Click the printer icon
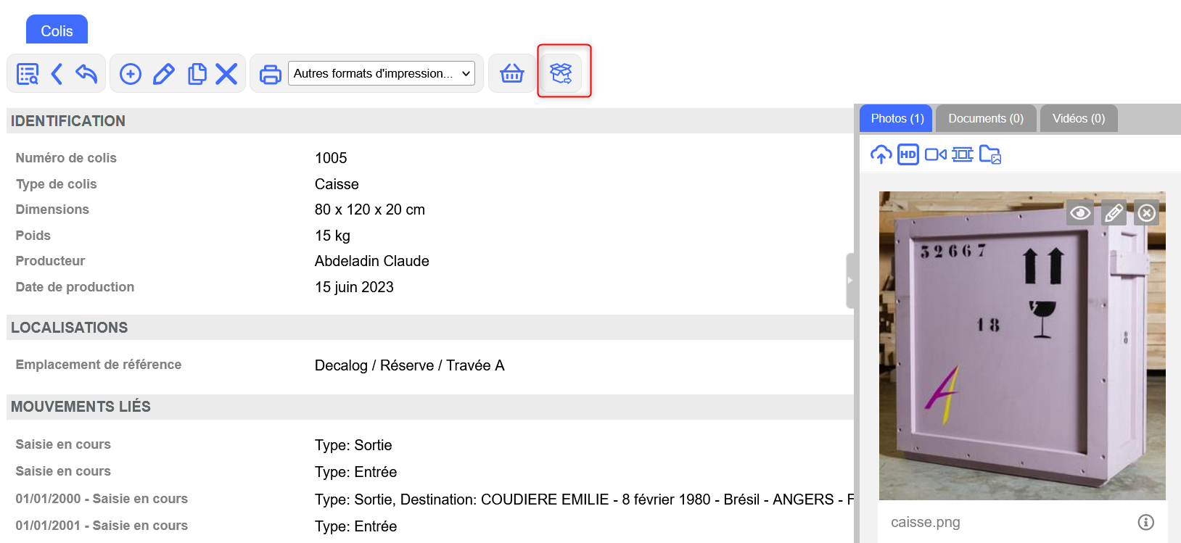Image resolution: width=1181 pixels, height=543 pixels. 271,74
